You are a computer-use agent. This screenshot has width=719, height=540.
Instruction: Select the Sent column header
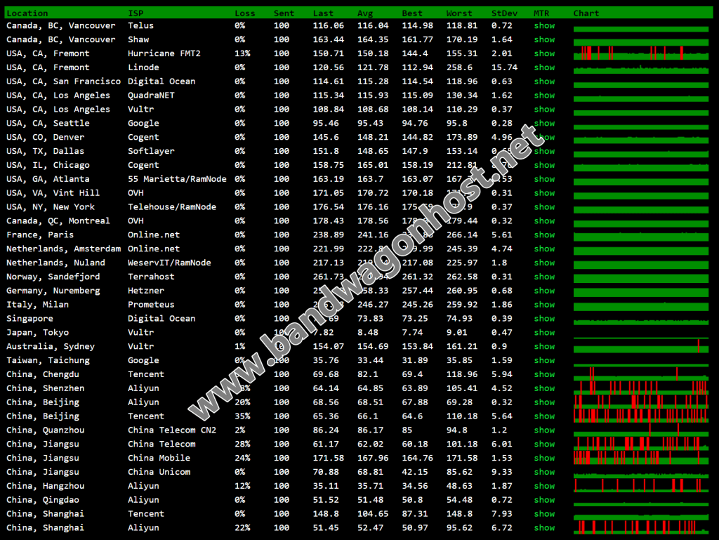(284, 13)
